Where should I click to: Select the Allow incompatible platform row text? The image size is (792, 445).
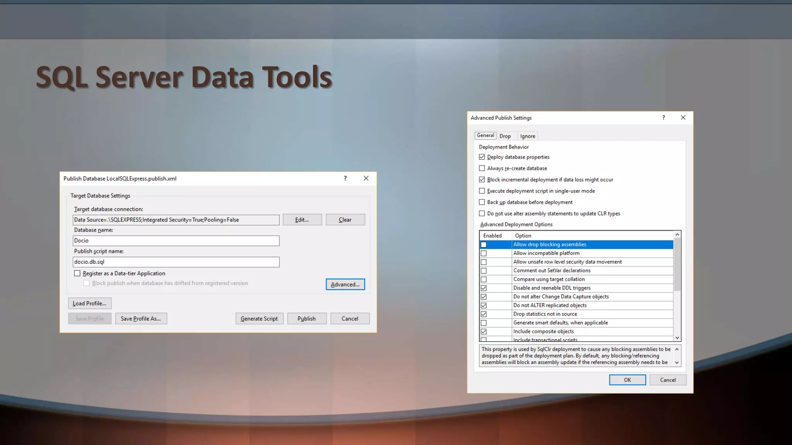546,253
